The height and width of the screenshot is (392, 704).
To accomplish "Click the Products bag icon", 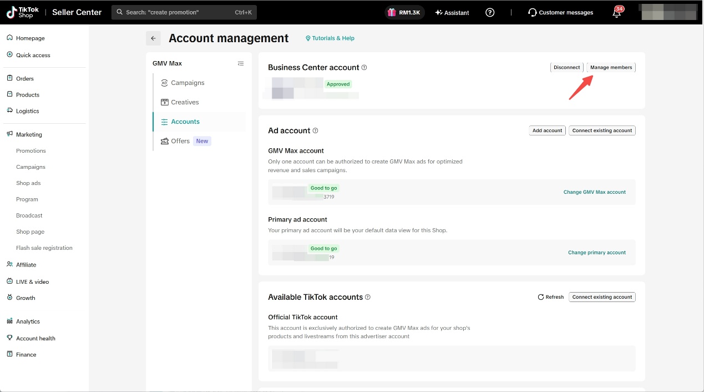I will pos(9,94).
